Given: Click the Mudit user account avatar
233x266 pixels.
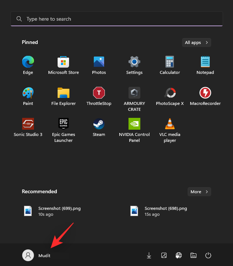Looking at the screenshot, I should pos(28,255).
